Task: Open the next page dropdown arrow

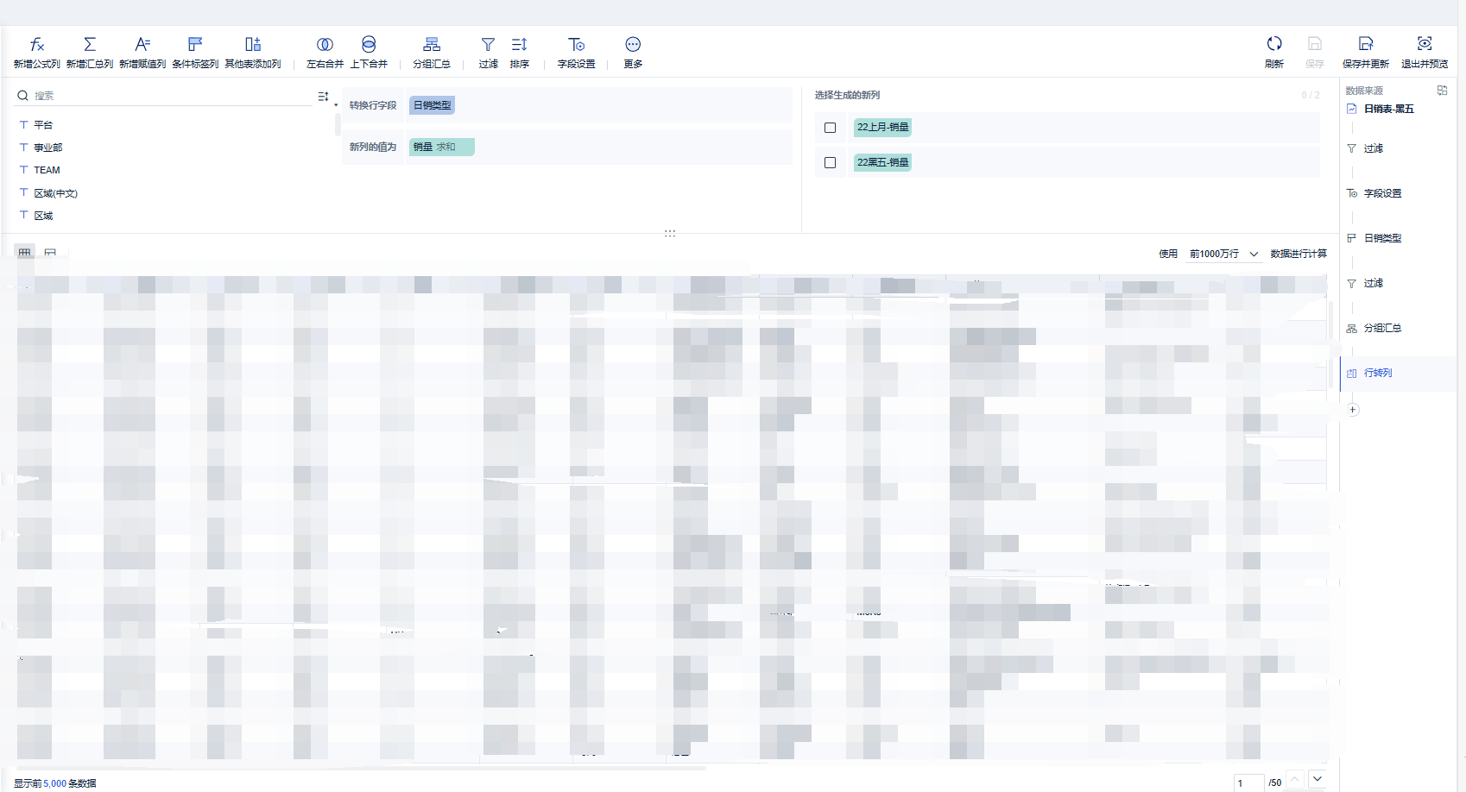Action: pyautogui.click(x=1318, y=779)
